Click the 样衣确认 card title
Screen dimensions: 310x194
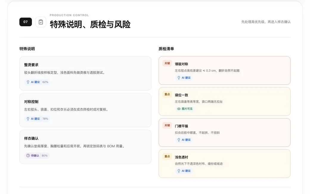click(31, 138)
